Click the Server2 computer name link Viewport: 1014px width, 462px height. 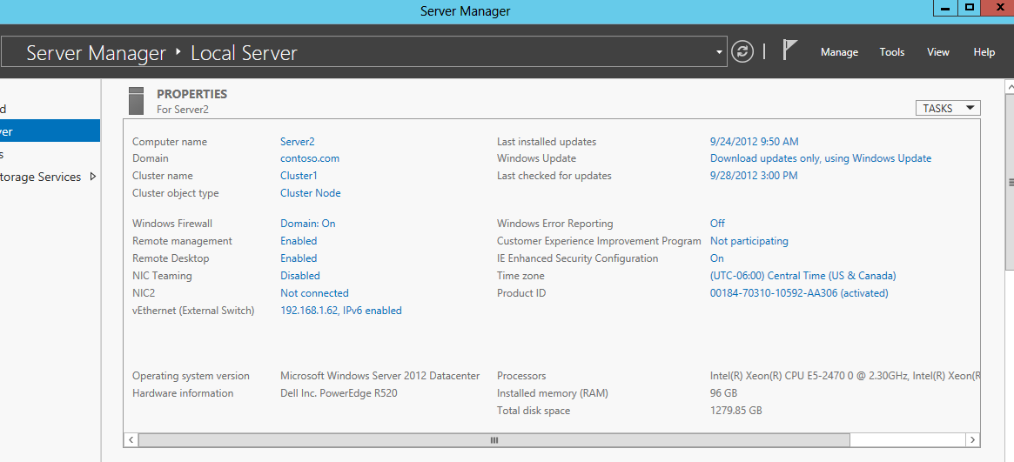point(297,142)
